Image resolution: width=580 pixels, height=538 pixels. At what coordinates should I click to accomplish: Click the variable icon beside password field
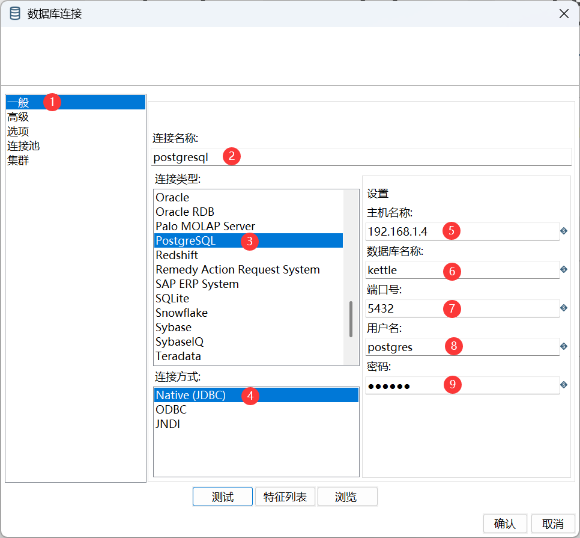click(564, 385)
